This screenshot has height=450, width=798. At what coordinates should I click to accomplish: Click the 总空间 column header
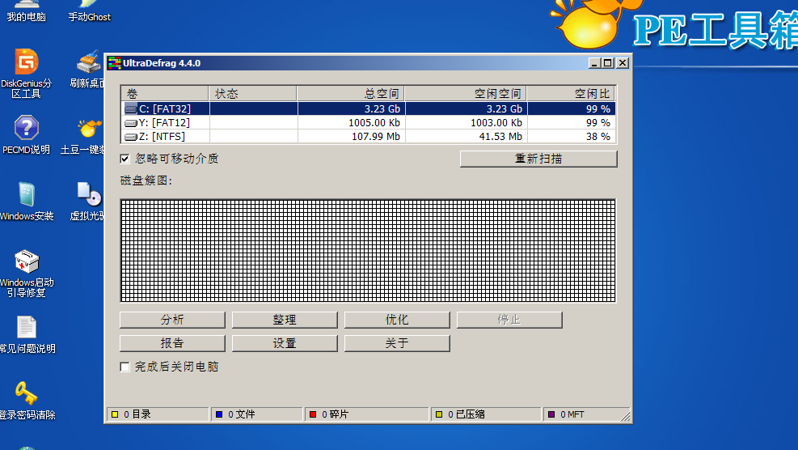(x=351, y=94)
